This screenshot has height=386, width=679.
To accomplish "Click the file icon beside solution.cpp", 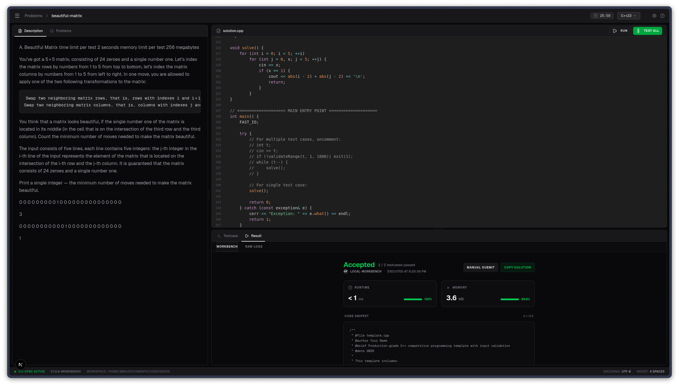I will tap(219, 31).
